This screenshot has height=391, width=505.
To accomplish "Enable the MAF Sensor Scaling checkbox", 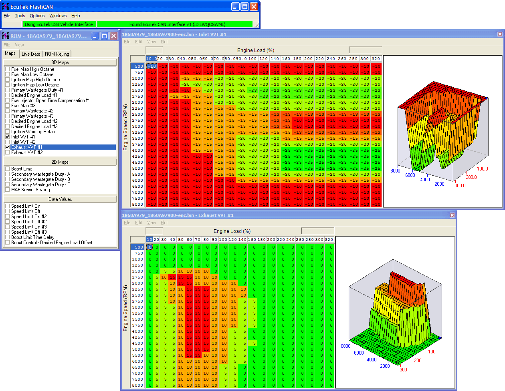I will point(8,190).
